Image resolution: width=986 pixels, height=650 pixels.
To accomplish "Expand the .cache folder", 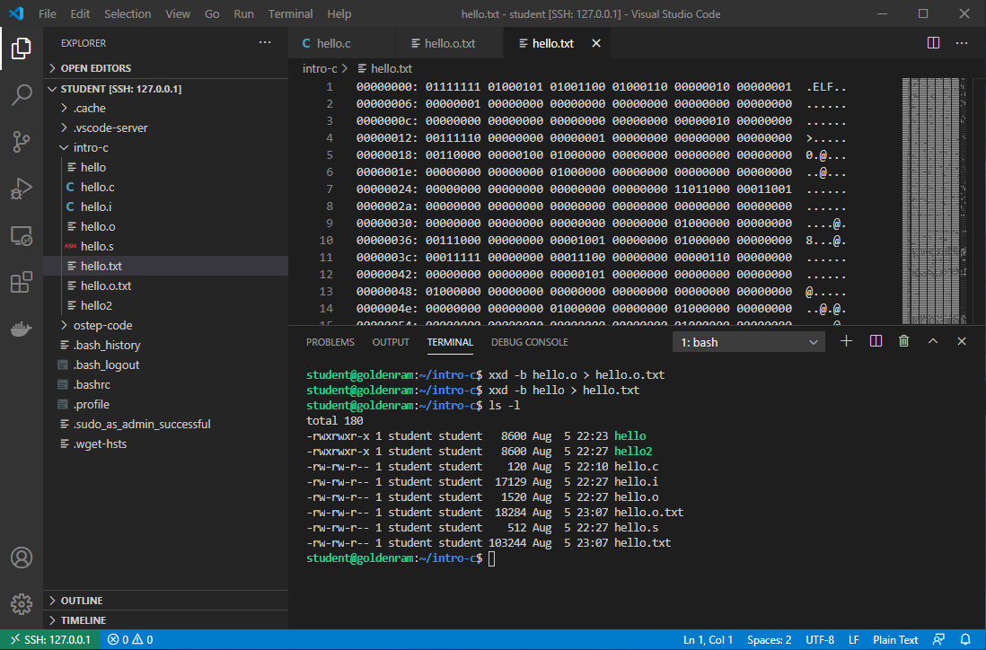I will pyautogui.click(x=166, y=108).
